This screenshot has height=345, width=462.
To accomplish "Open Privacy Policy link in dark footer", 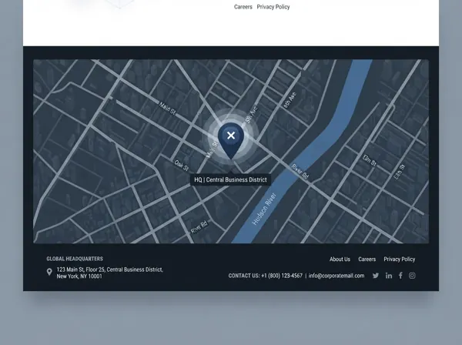I will [x=399, y=260].
